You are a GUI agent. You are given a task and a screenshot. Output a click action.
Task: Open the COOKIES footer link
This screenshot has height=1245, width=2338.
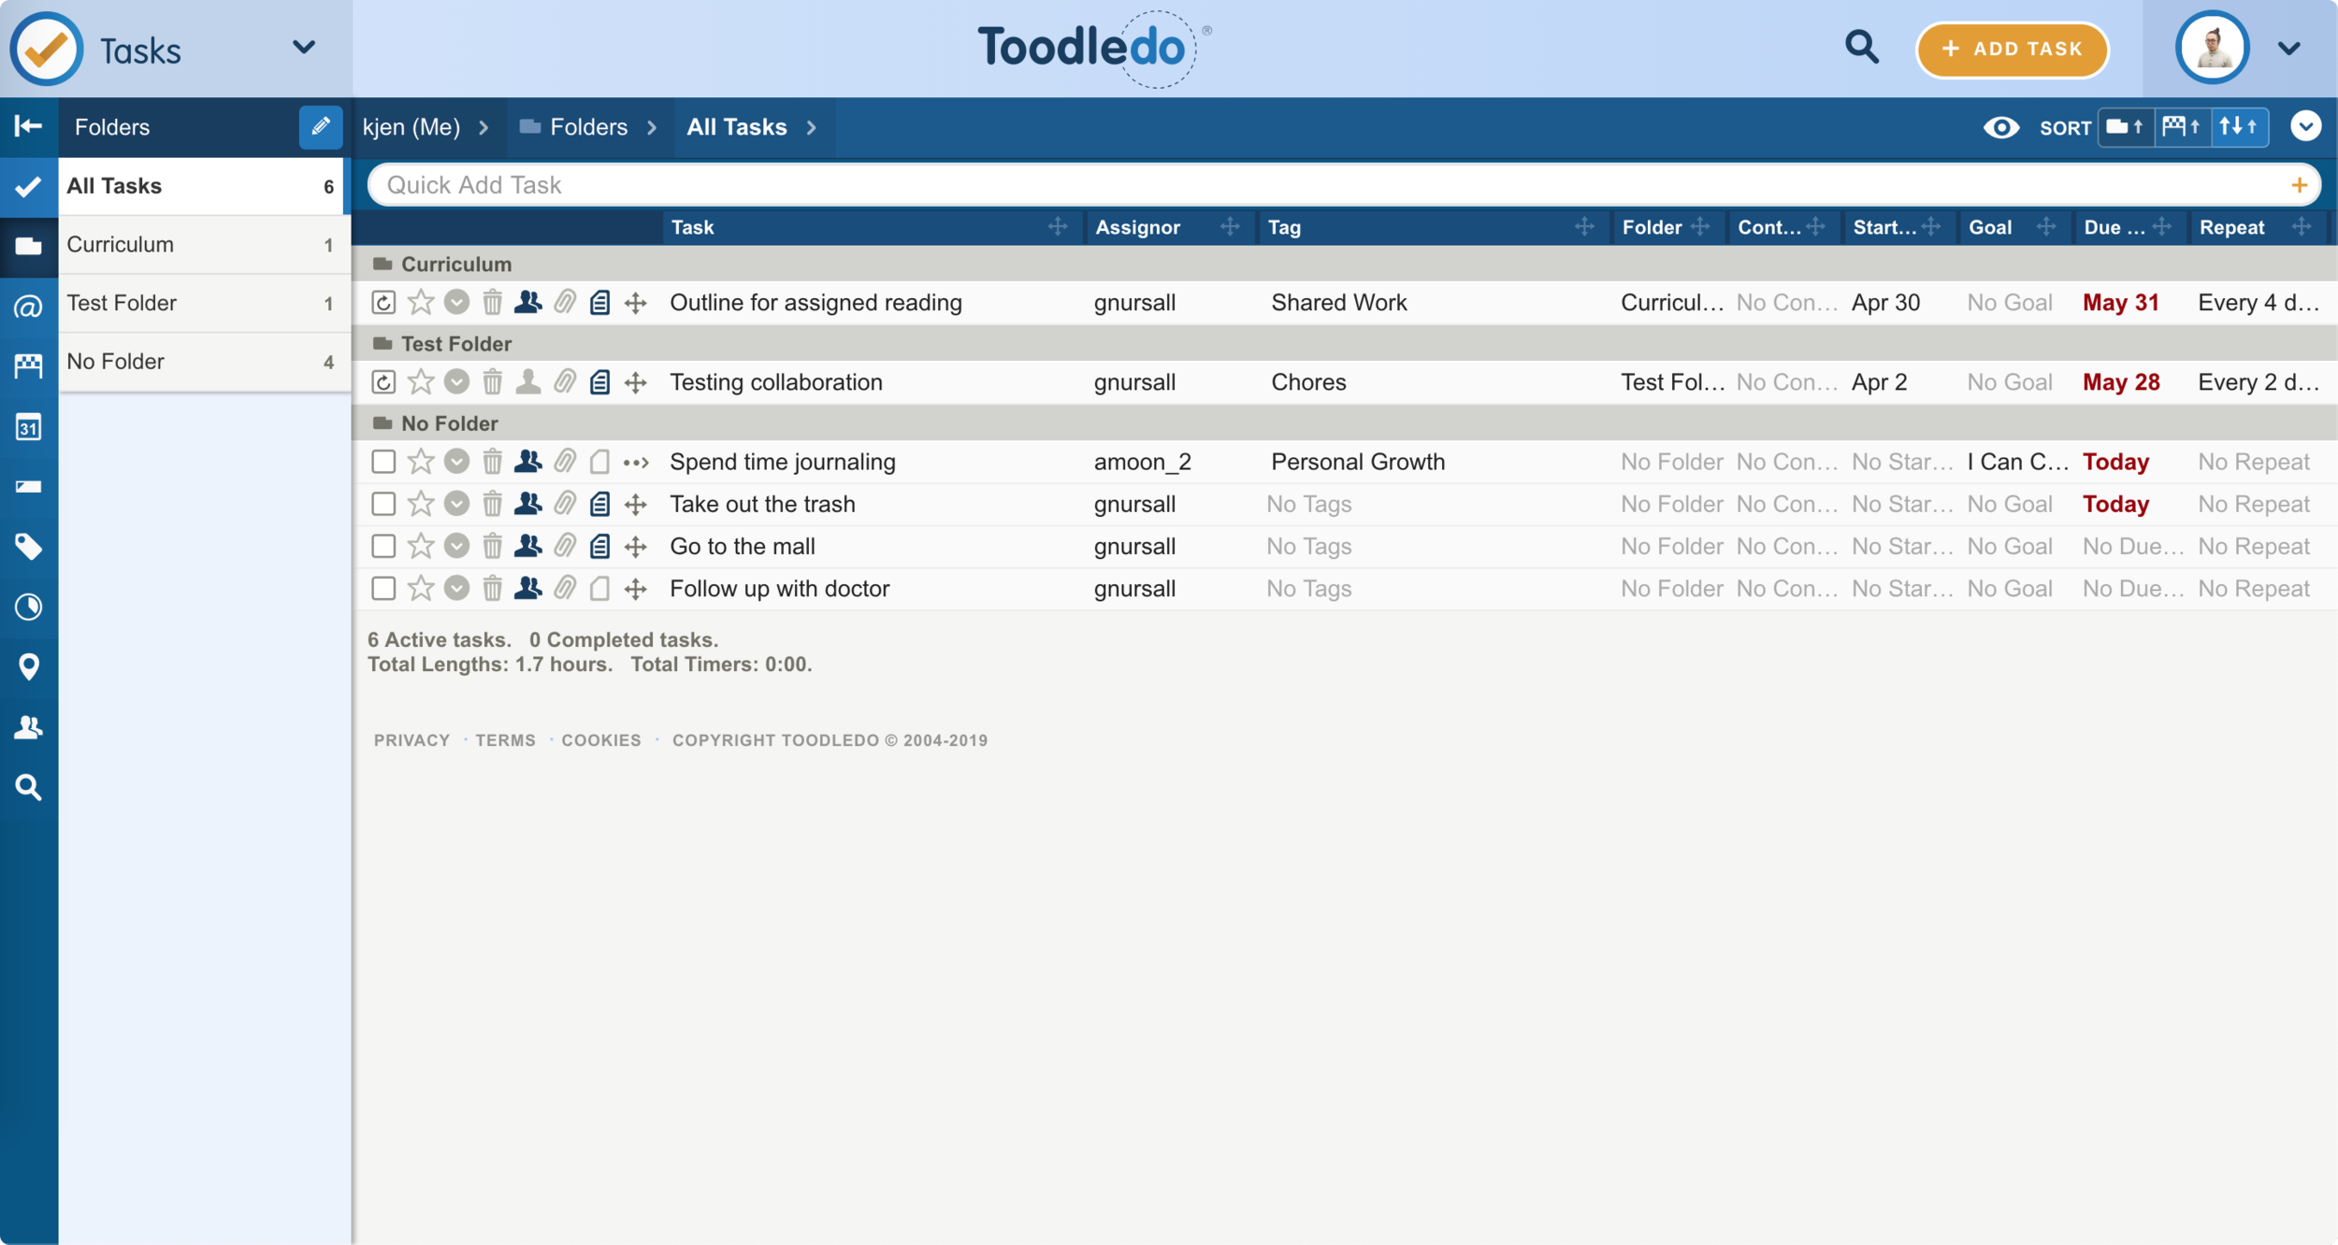point(601,740)
